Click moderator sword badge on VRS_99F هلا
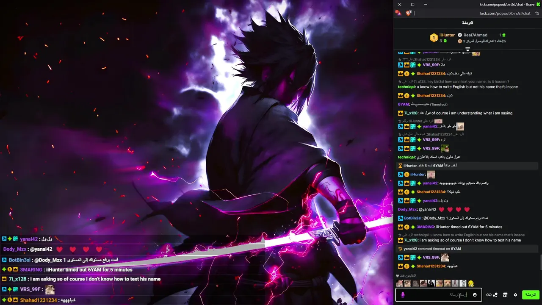The height and width of the screenshot is (305, 542). (401, 65)
